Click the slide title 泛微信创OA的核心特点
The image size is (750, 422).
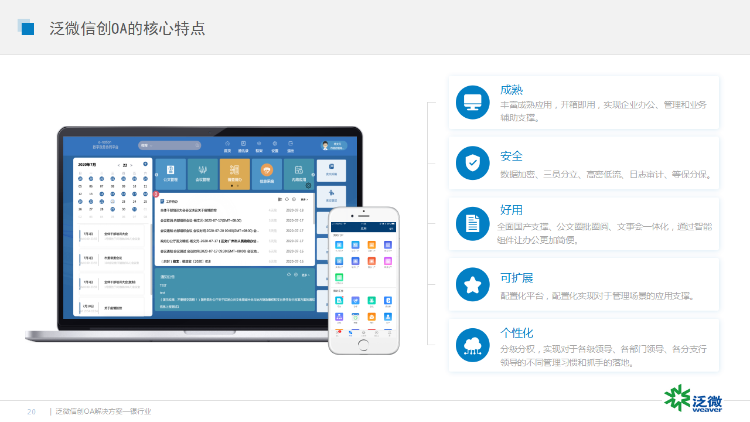(128, 28)
